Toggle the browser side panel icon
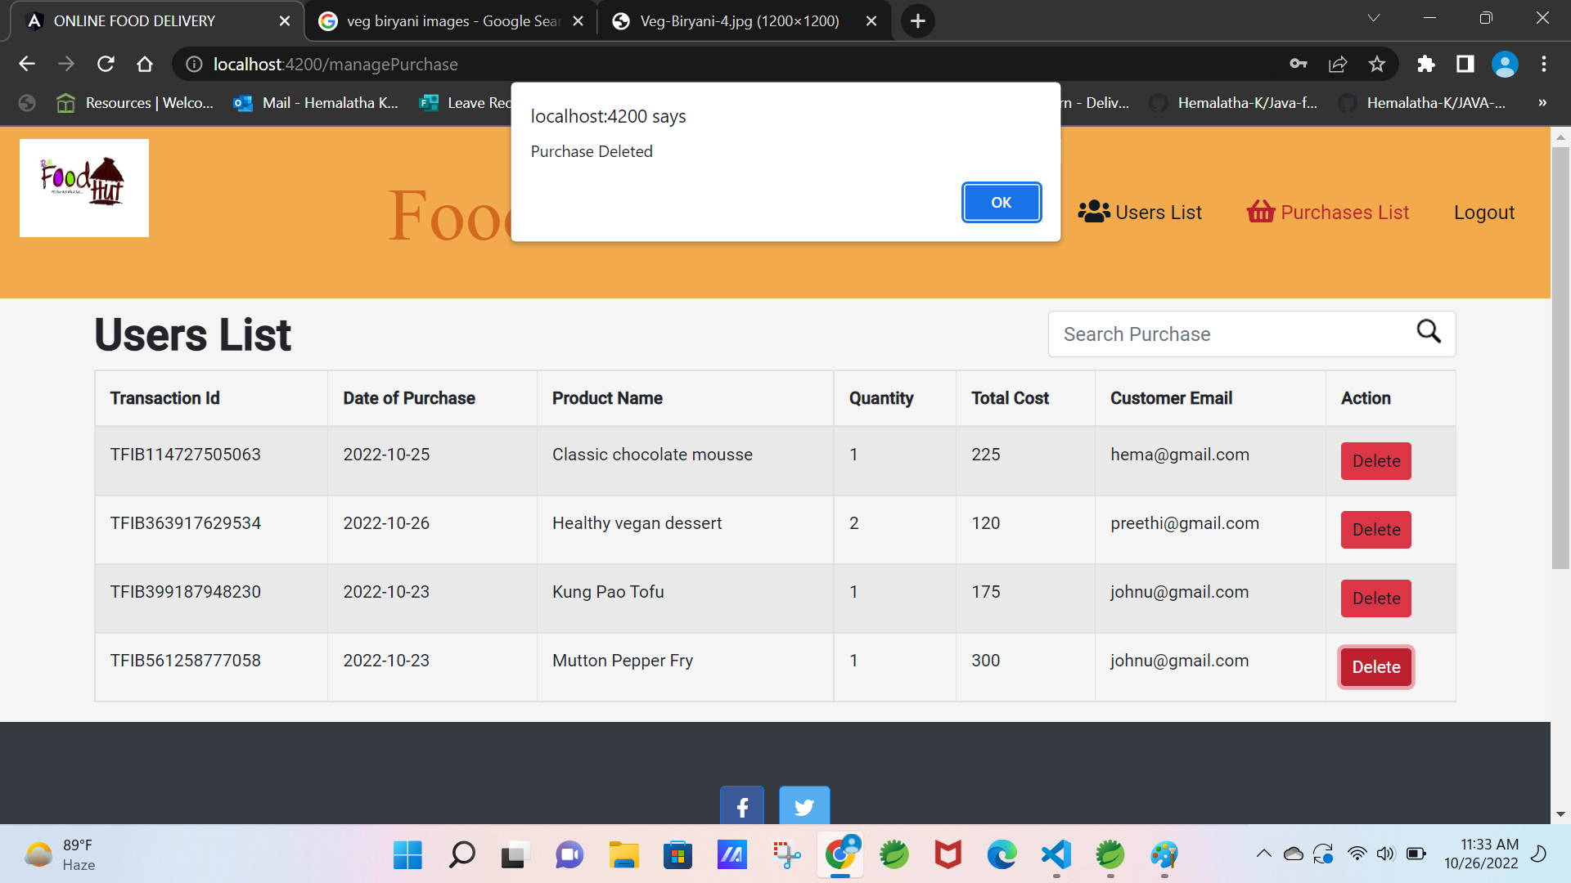Viewport: 1571px width, 883px height. 1465,64
